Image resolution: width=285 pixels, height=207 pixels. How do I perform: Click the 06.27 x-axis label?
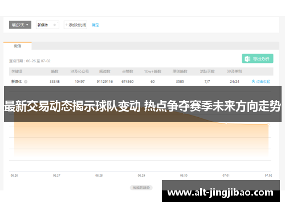(56, 176)
